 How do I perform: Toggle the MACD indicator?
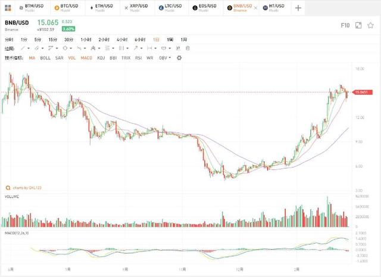tap(86, 58)
